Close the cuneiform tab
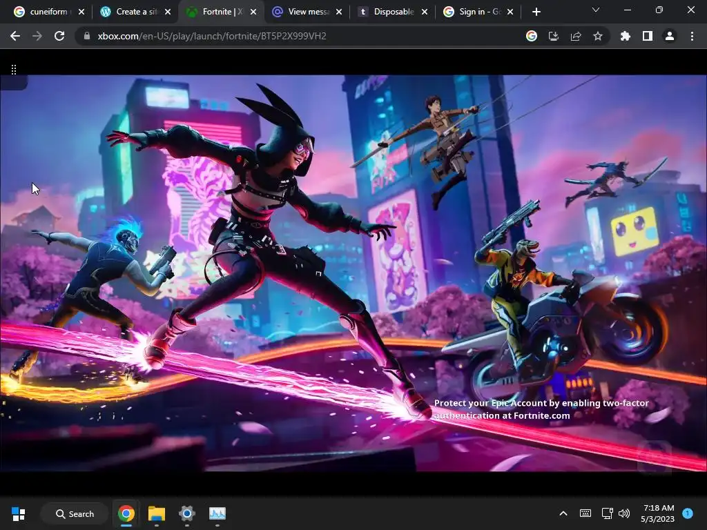The width and height of the screenshot is (707, 530). click(x=81, y=12)
